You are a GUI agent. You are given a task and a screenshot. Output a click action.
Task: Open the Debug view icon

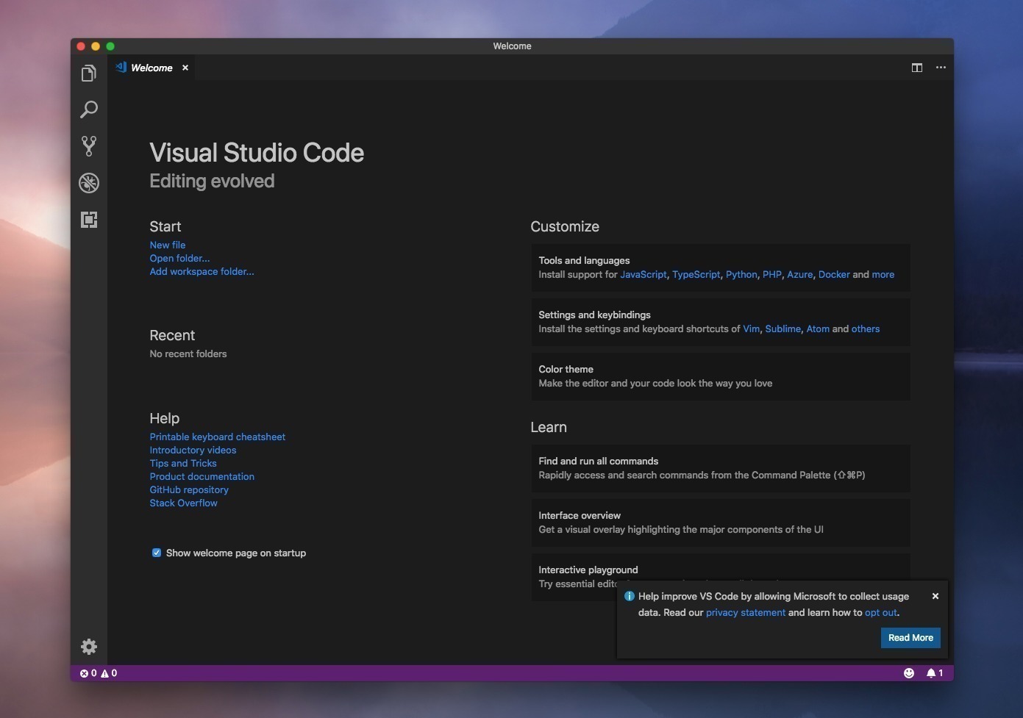[89, 182]
